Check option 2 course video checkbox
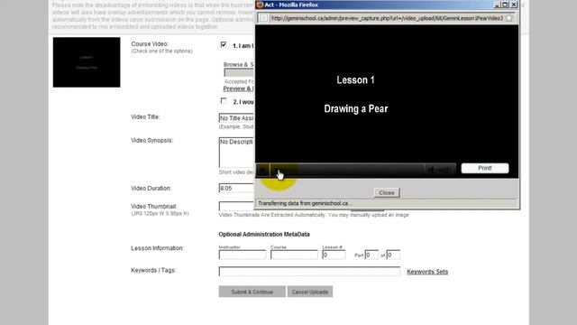577x325 pixels. coord(224,100)
